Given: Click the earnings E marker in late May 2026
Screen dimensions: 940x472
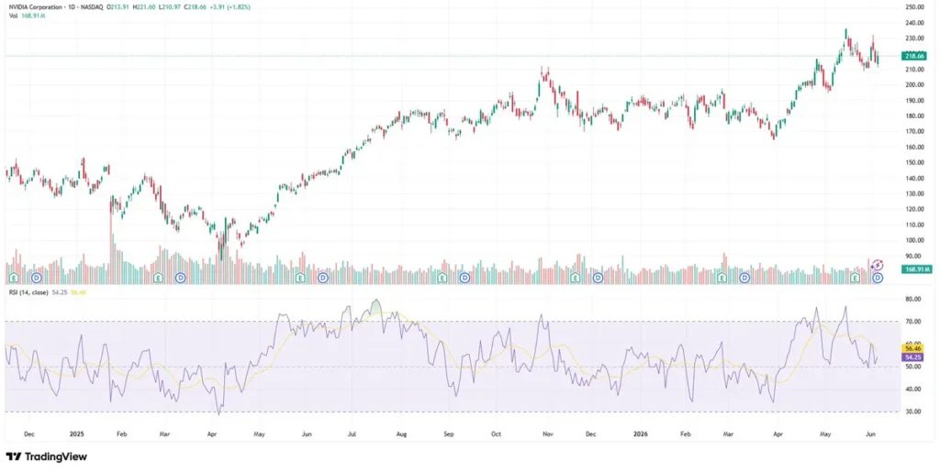Looking at the screenshot, I should tap(856, 279).
